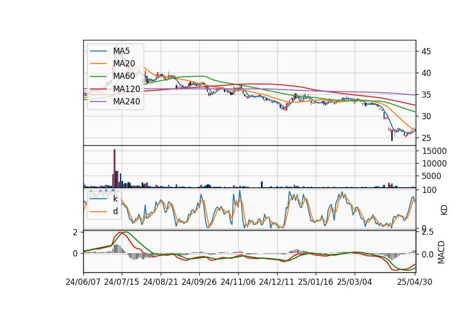Click the tallest volume bar spike

click(x=115, y=168)
